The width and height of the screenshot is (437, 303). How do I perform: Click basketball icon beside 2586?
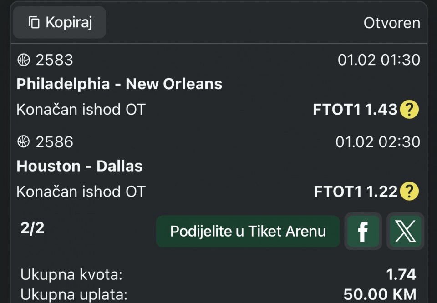coord(23,142)
